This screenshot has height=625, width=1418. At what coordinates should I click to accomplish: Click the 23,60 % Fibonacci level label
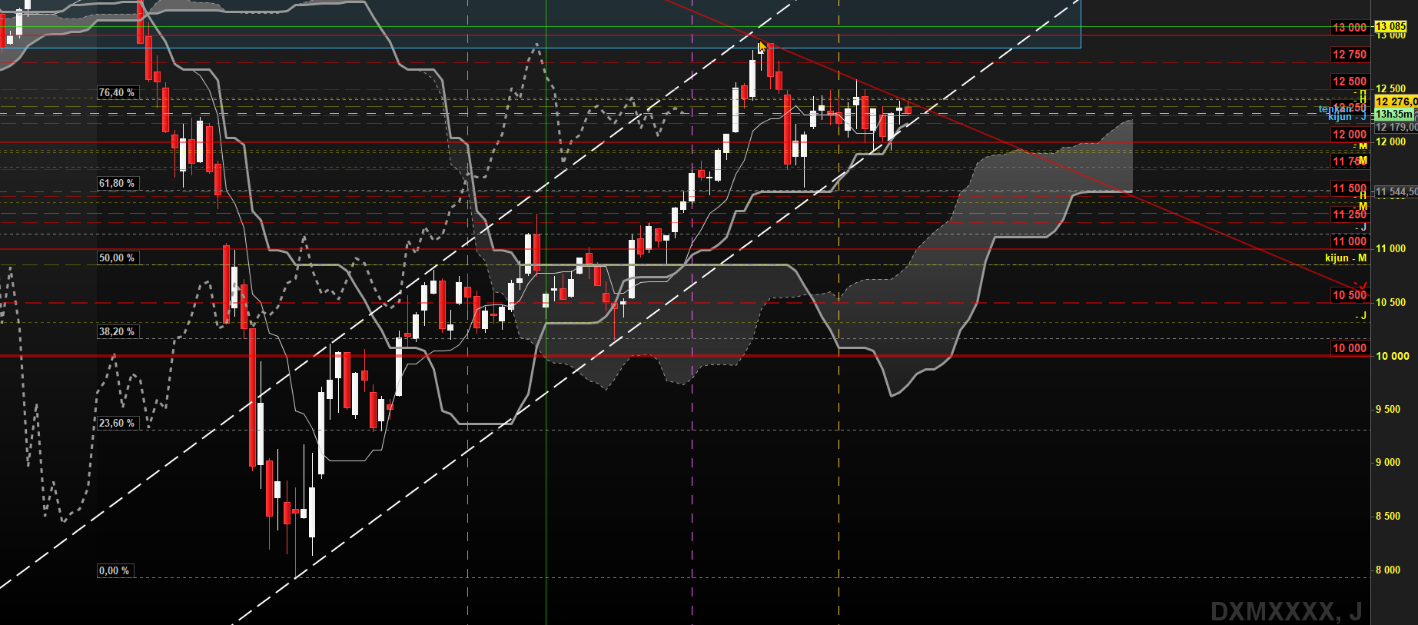point(117,424)
